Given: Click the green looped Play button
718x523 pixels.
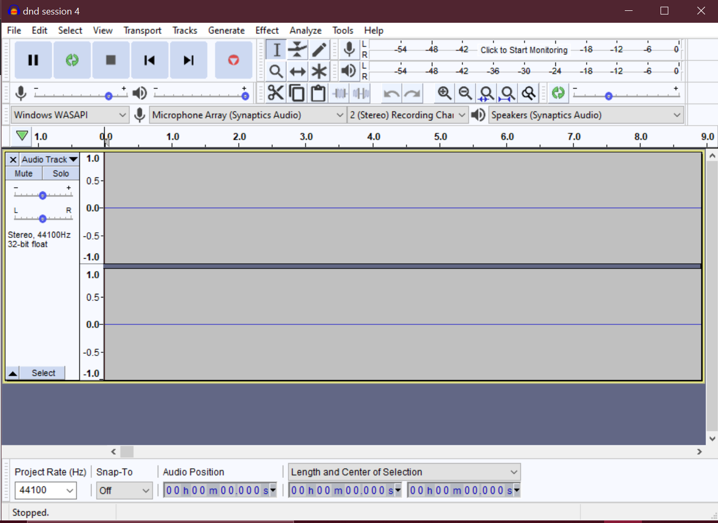Looking at the screenshot, I should coord(72,60).
